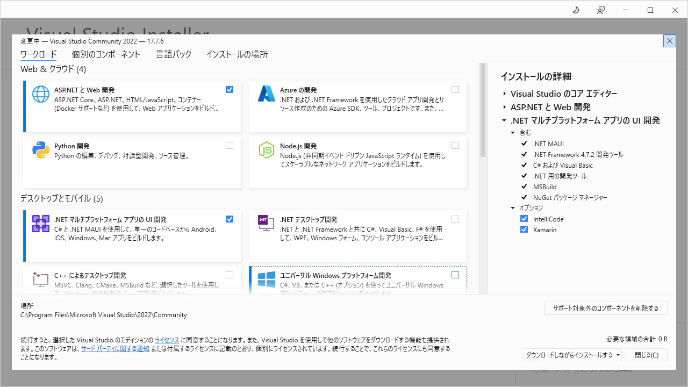
Task: Click the デスクトップとモバイル (5) heading
Action: coord(62,198)
